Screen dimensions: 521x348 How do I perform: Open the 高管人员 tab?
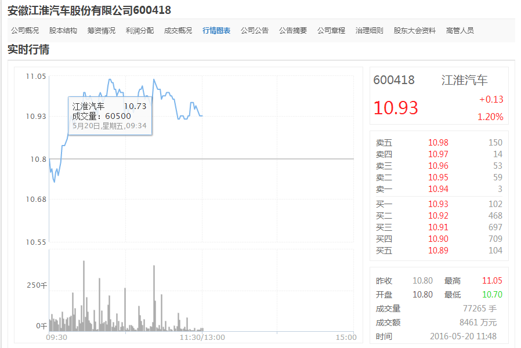[x=460, y=31]
